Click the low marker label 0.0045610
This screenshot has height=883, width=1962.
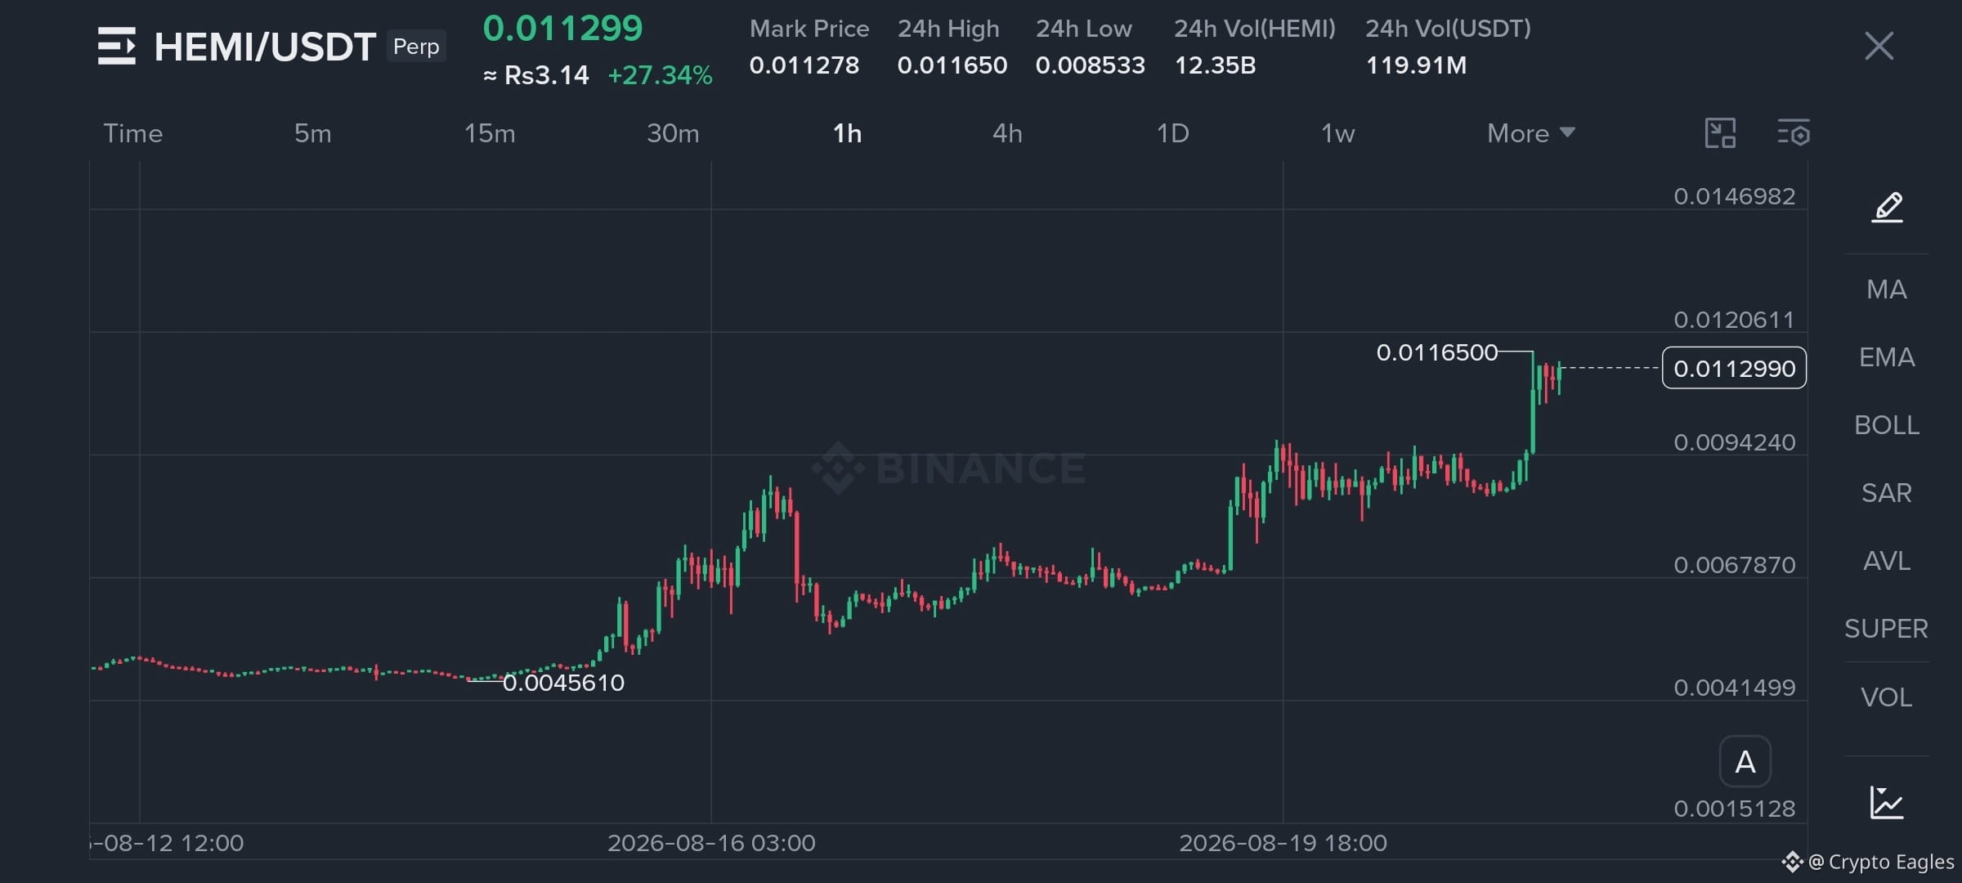(x=563, y=683)
